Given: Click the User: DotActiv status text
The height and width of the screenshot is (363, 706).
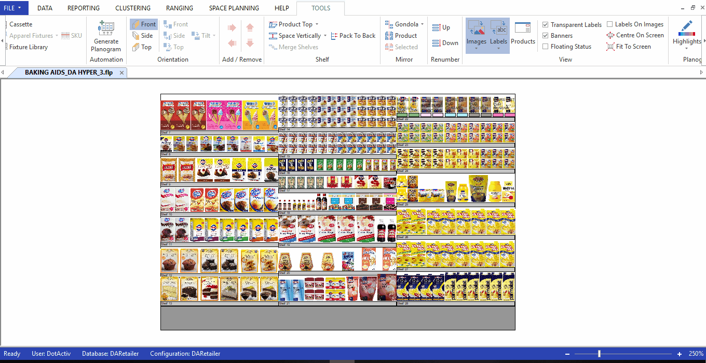Looking at the screenshot, I should point(51,354).
